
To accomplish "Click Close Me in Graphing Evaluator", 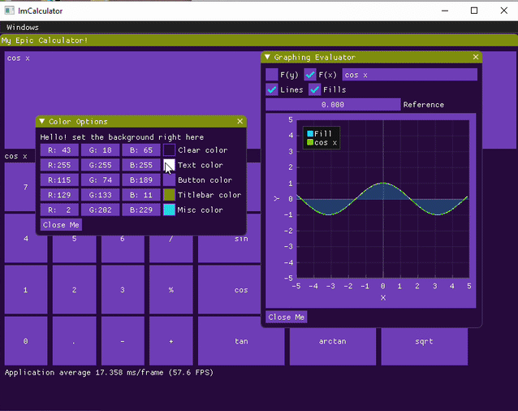I will click(287, 317).
